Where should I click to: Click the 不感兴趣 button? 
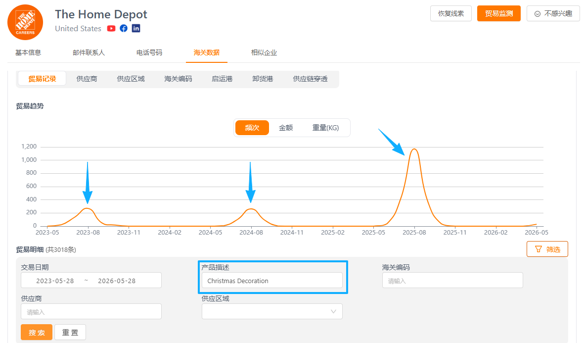coord(553,13)
